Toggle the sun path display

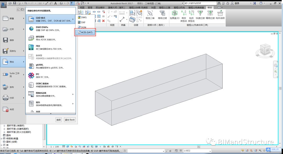click(72, 146)
